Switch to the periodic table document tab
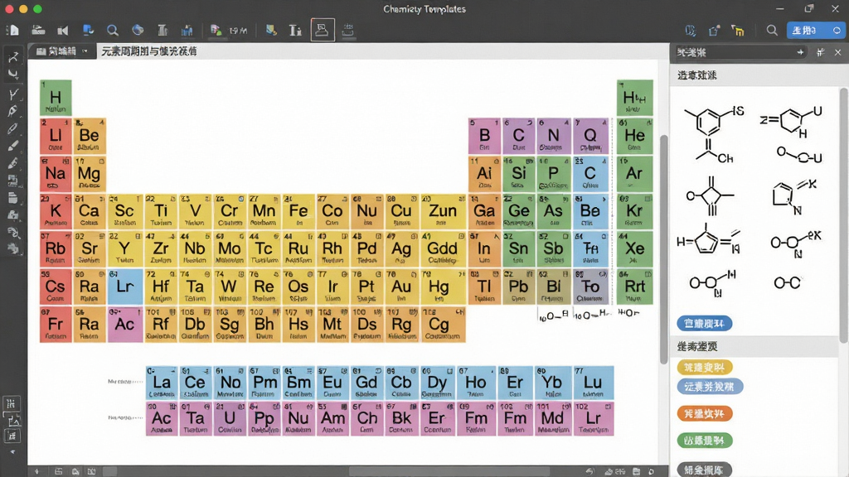Image resolution: width=849 pixels, height=477 pixels. point(149,51)
